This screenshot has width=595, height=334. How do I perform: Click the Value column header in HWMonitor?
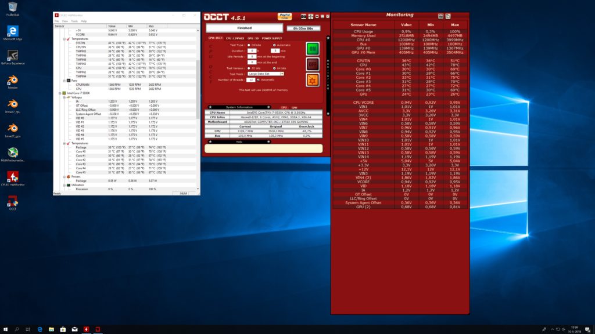click(117, 26)
